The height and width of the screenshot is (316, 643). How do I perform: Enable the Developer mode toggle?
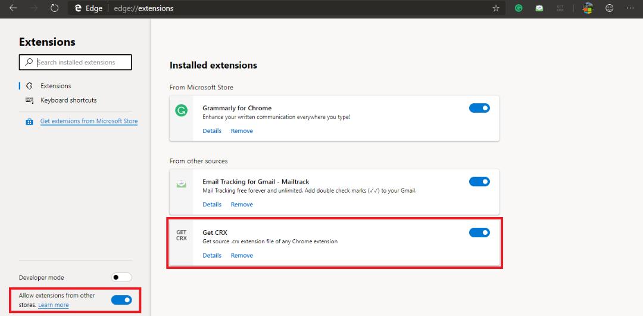[x=121, y=277]
